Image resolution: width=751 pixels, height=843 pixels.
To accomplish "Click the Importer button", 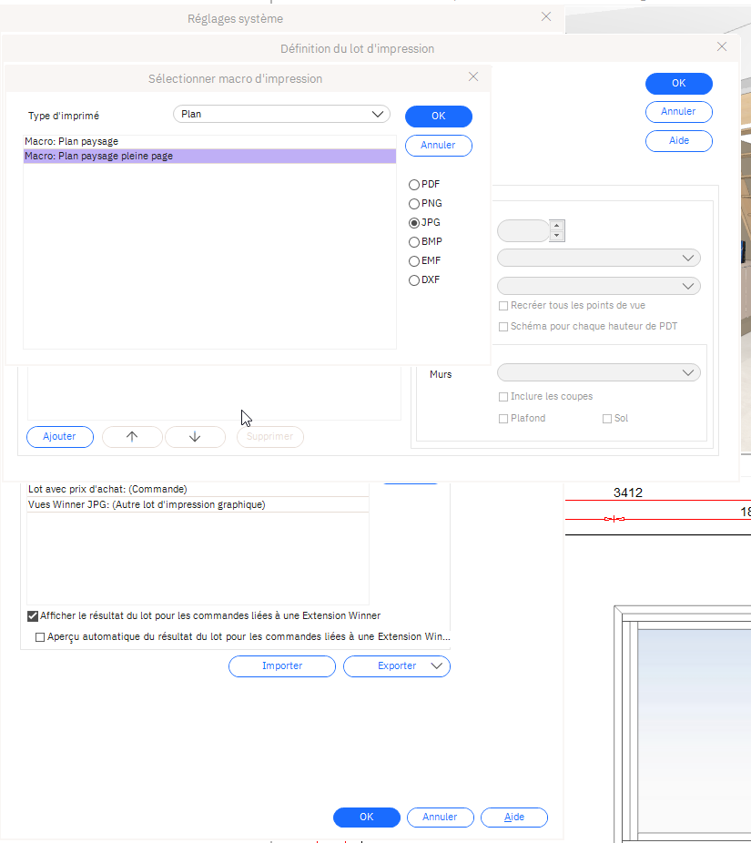I will [282, 666].
